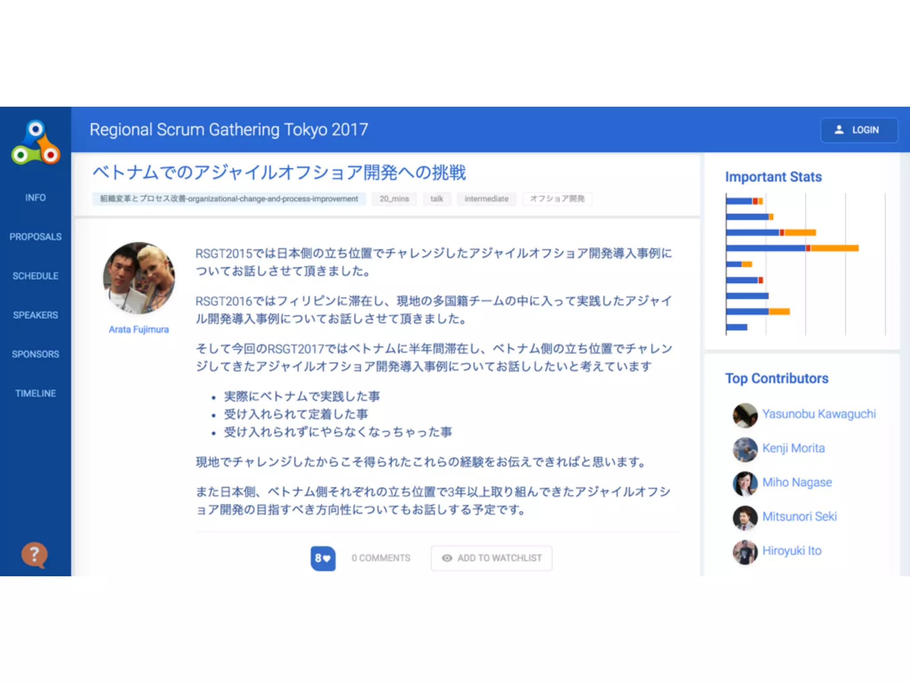Click the bullet 実際にベトナムで実践した事
This screenshot has height=683, width=910.
302,396
